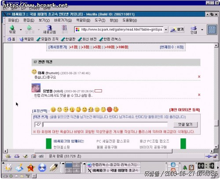Rate the post +3점

point(85,47)
